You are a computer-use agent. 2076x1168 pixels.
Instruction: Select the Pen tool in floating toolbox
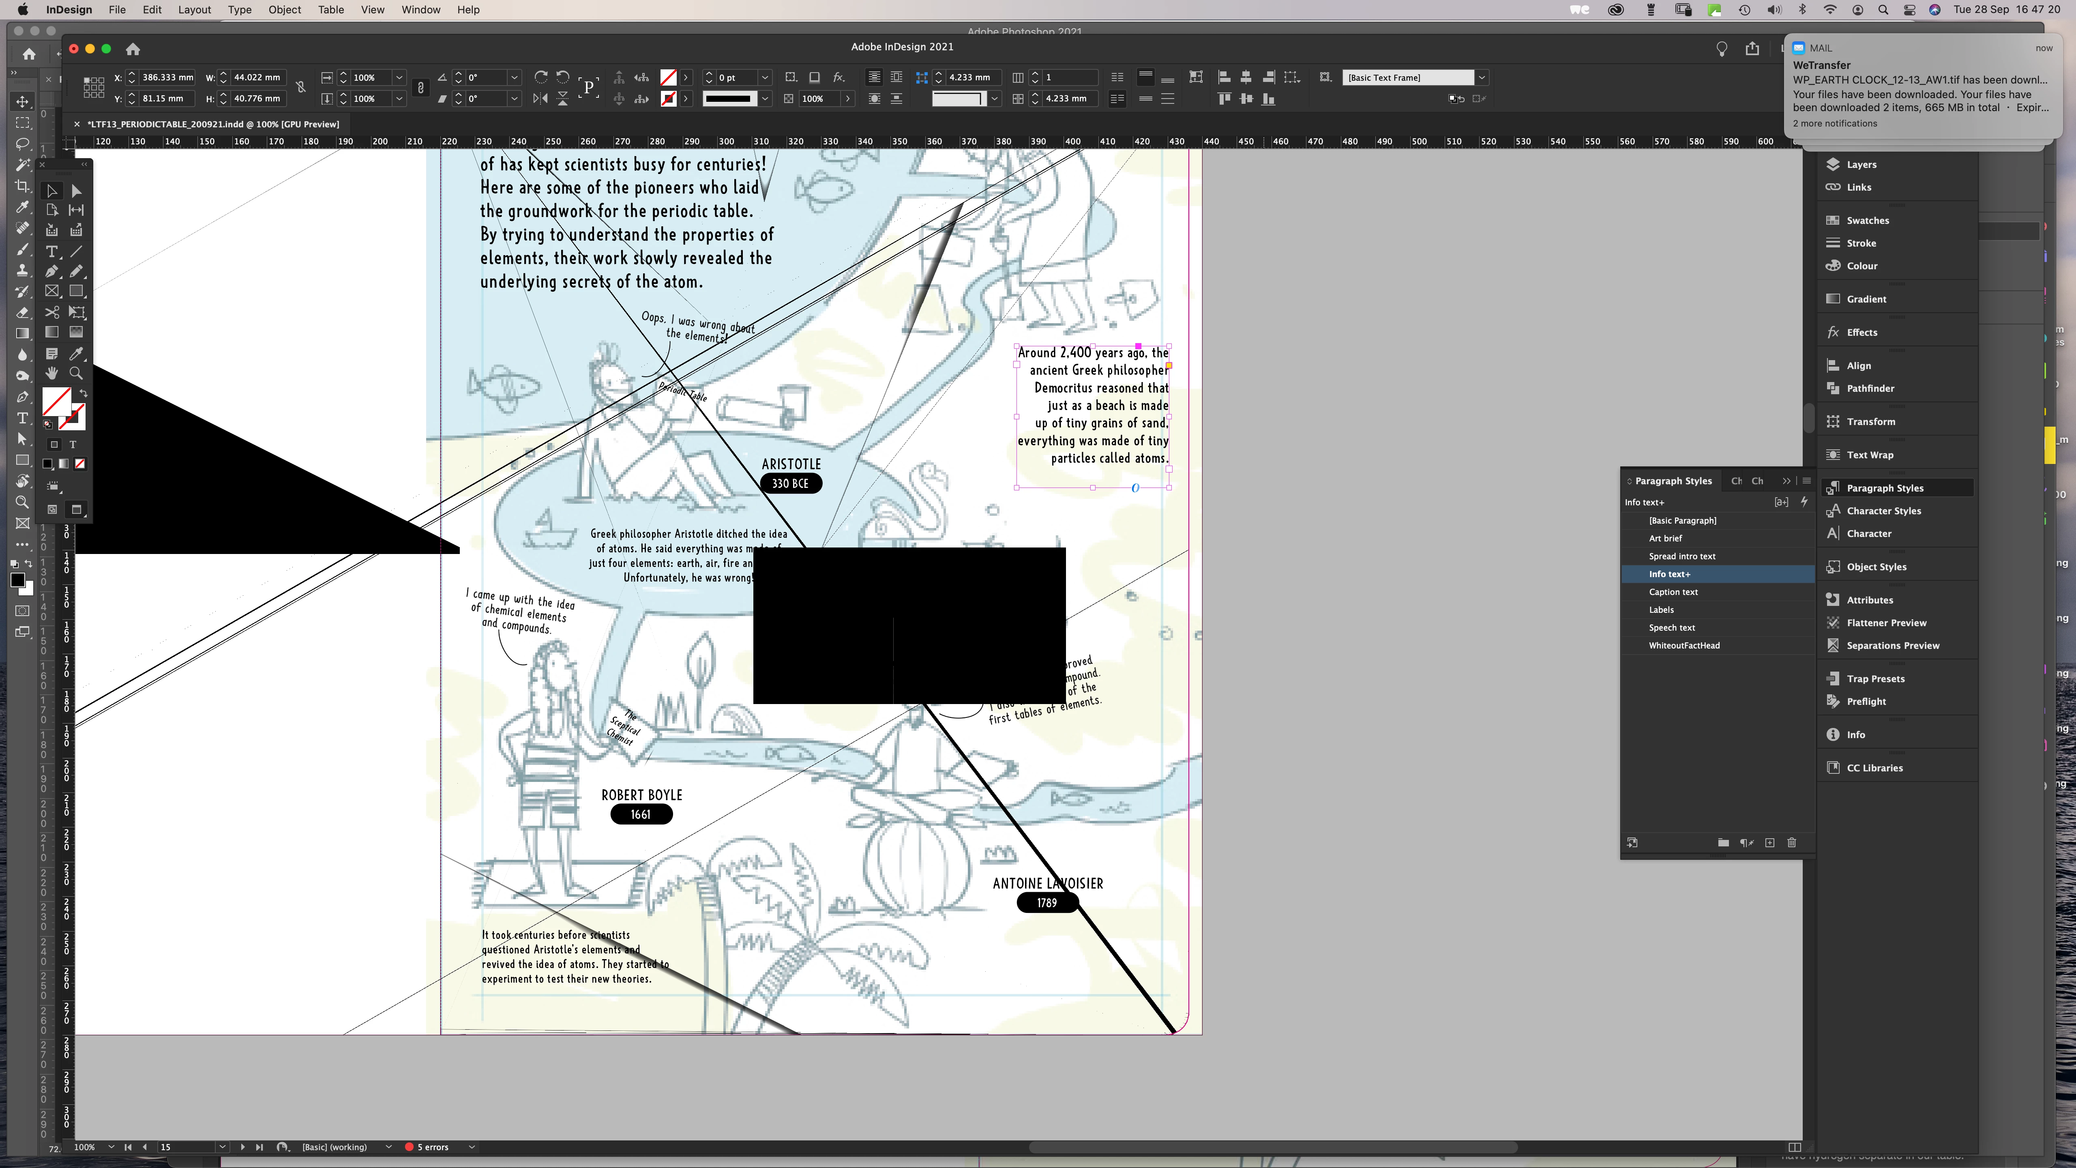51,272
